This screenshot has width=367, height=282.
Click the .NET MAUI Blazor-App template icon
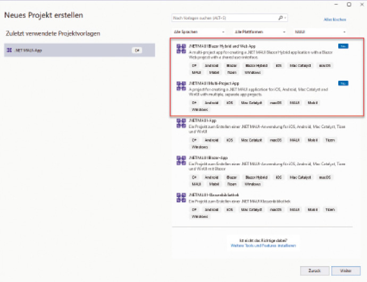[181, 160]
